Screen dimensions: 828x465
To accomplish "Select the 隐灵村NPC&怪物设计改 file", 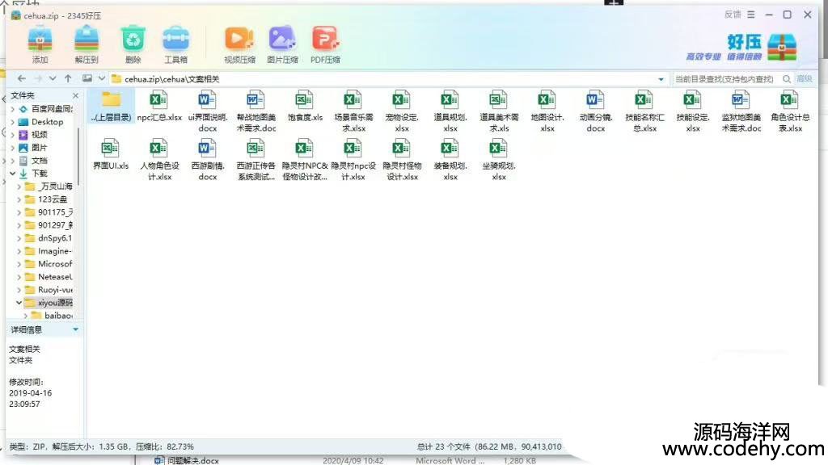I will [x=305, y=160].
